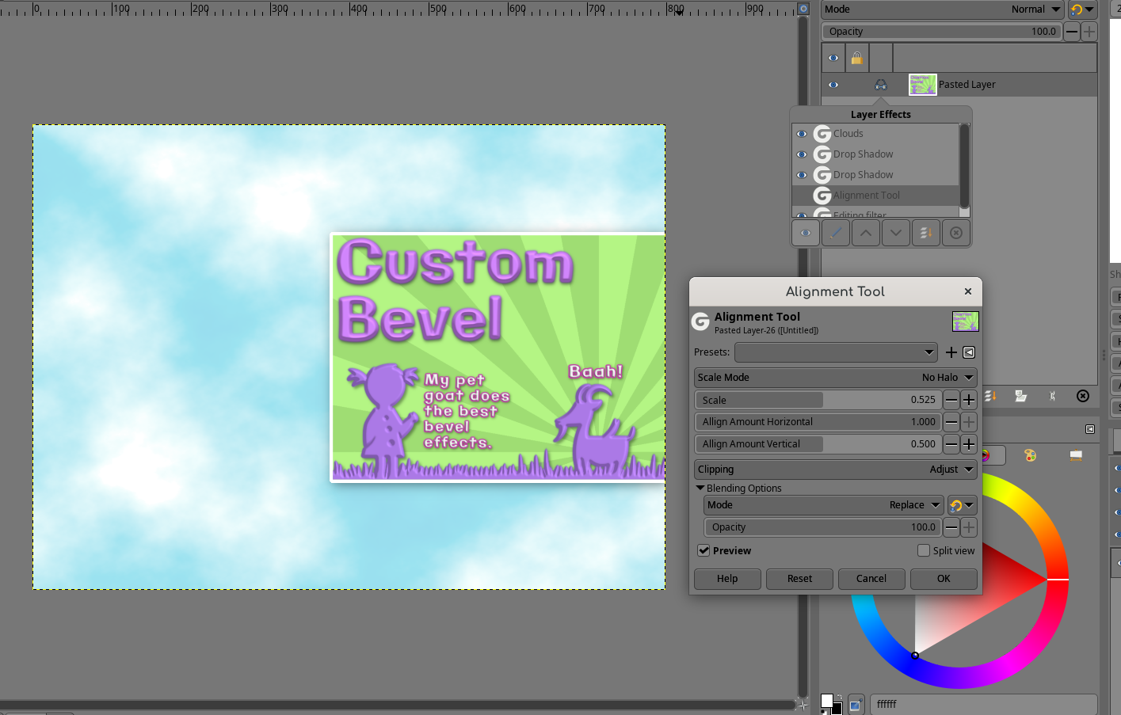Decrease Scale value with minus button
Viewport: 1121px width, 715px height.
951,400
